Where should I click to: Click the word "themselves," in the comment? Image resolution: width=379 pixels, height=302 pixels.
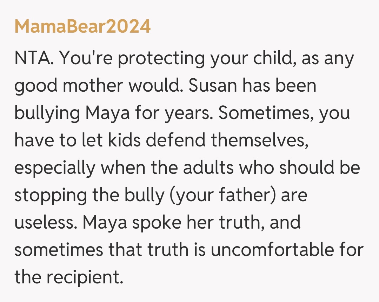pyautogui.click(x=260, y=141)
